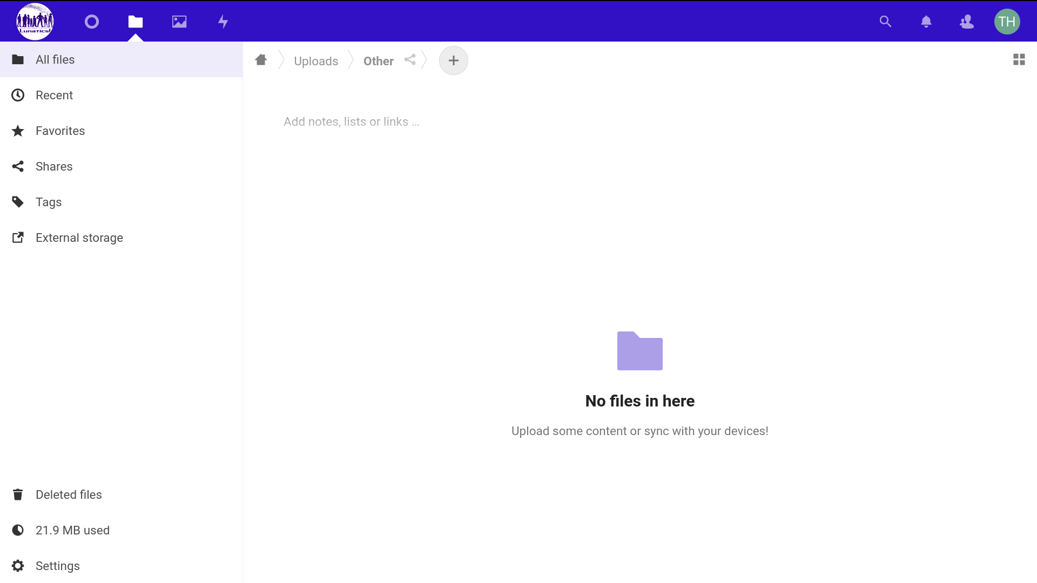Open the Activity lightning icon

223,22
